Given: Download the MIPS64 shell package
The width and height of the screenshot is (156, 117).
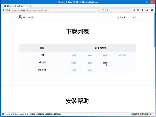Looking at the screenshot, I should click(73, 70).
